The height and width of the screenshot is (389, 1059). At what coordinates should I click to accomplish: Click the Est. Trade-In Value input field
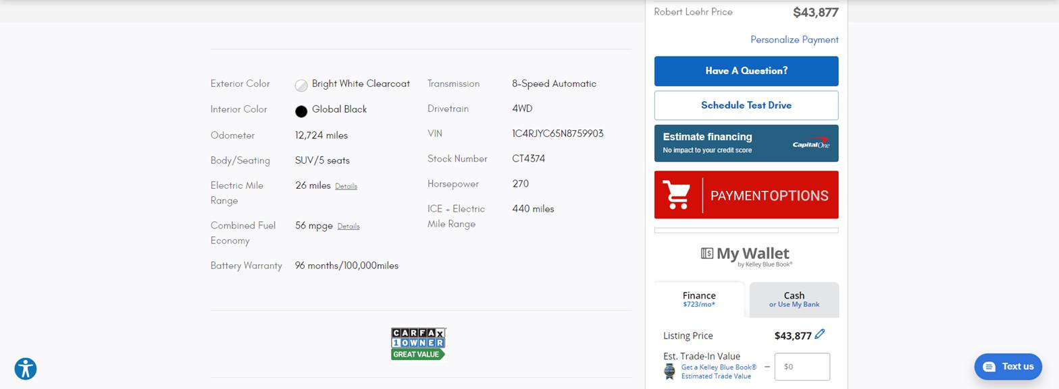tap(802, 367)
